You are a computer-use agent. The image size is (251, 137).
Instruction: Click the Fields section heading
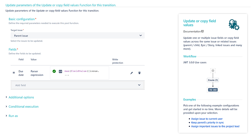(13, 49)
